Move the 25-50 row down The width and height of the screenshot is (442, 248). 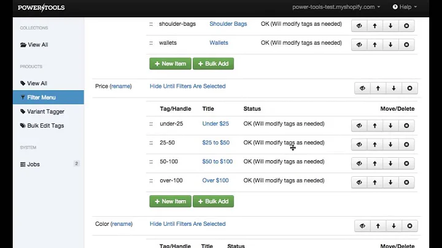click(390, 145)
